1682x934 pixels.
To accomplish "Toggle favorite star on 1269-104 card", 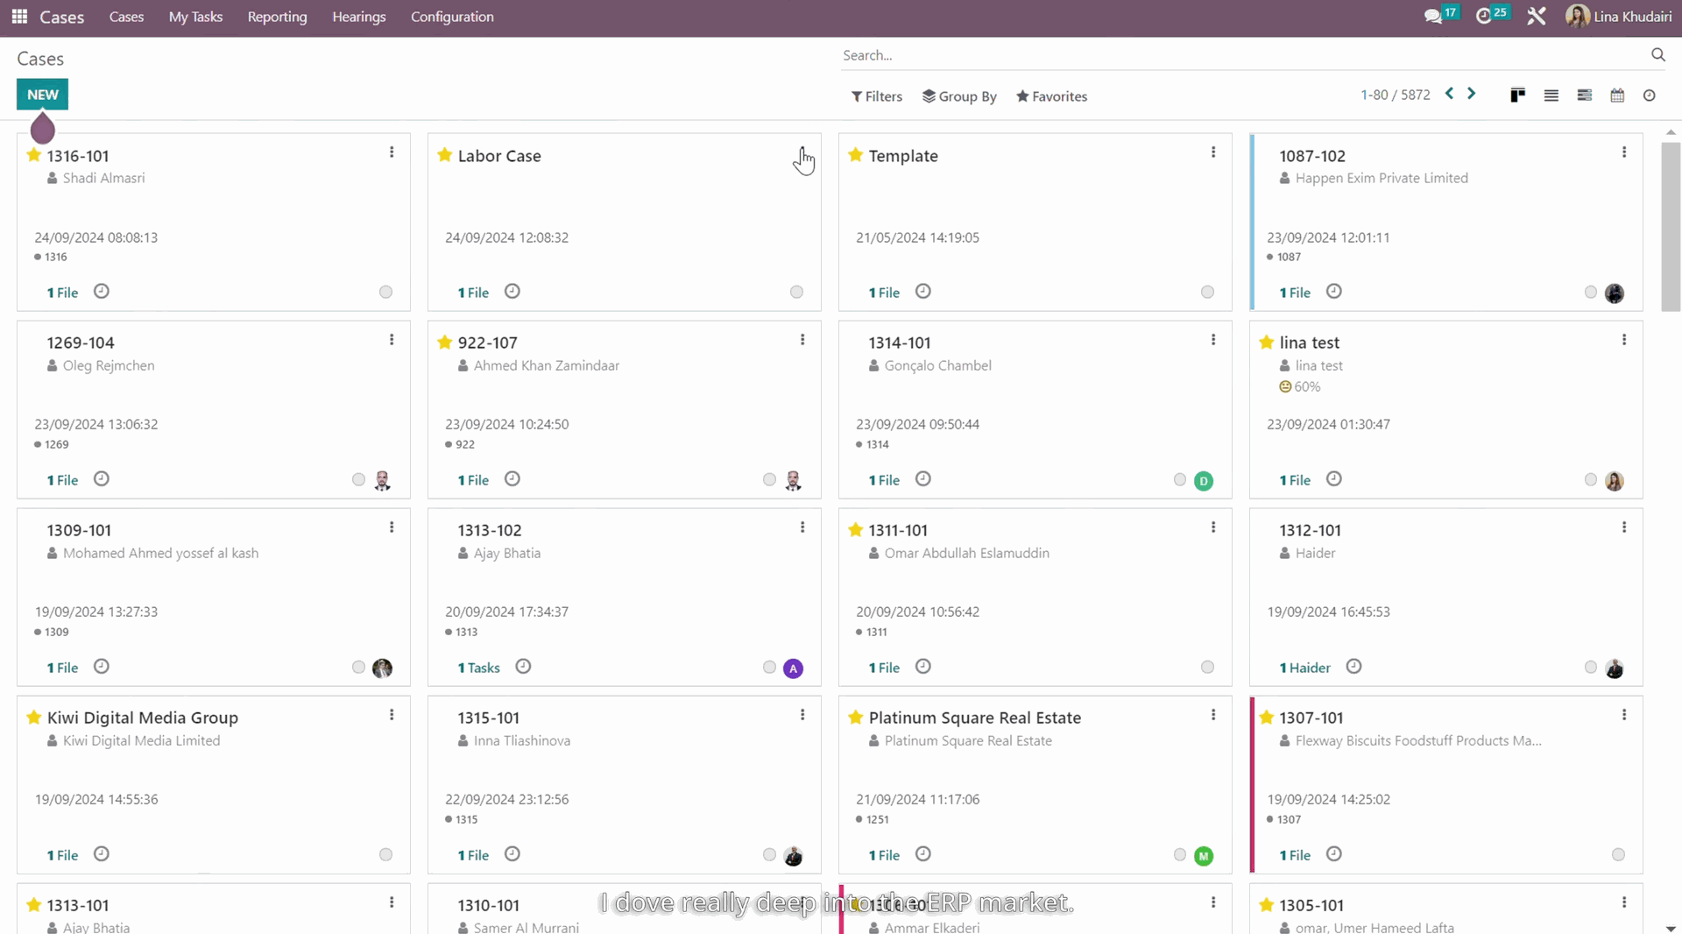I will point(34,343).
